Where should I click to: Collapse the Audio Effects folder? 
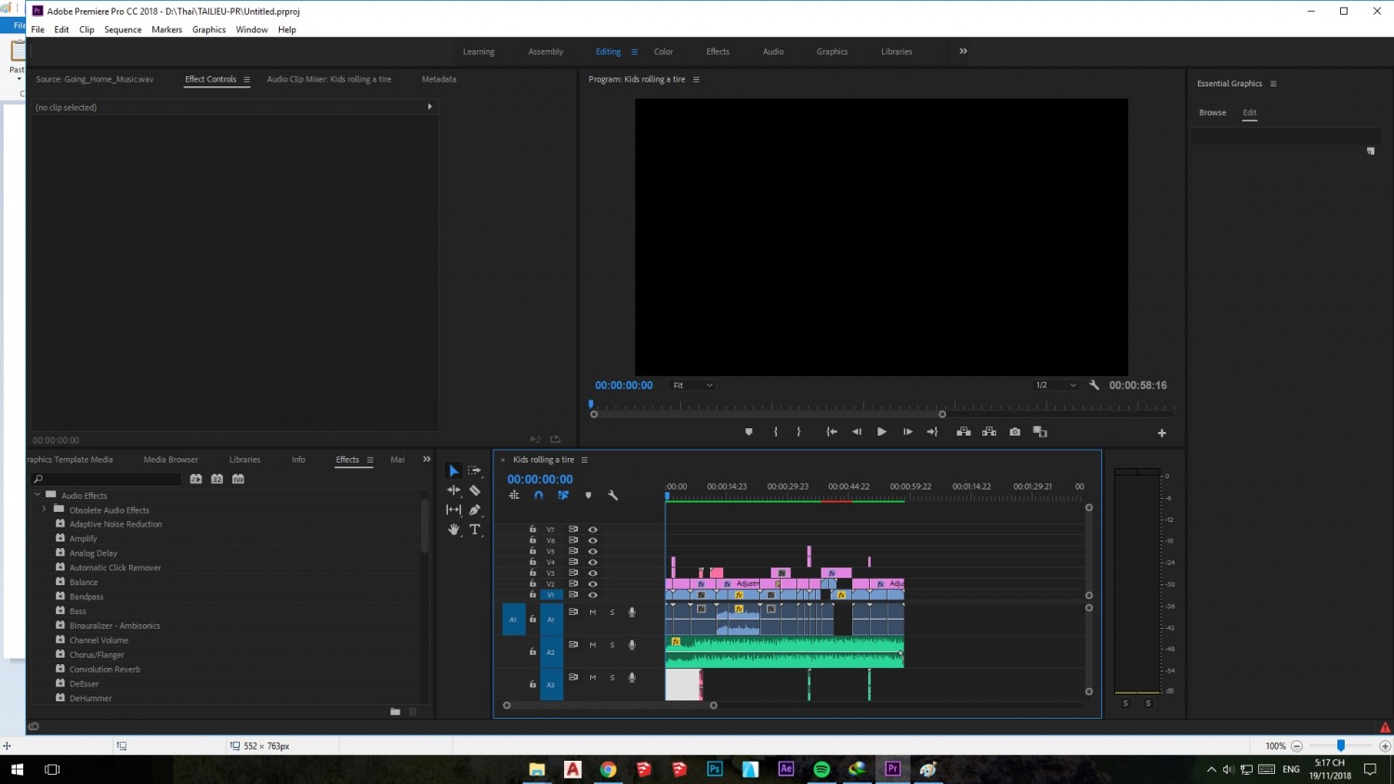coord(37,495)
